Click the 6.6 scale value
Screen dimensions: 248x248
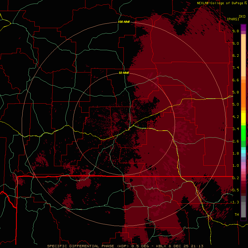point(236,80)
